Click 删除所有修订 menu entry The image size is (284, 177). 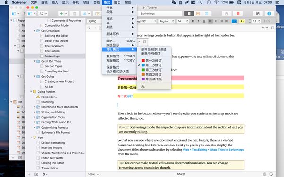154,54
